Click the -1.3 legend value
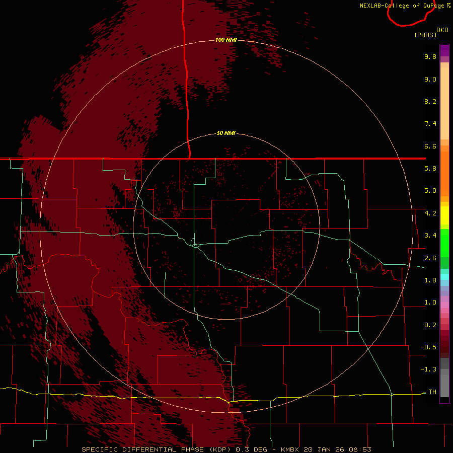 pos(428,369)
